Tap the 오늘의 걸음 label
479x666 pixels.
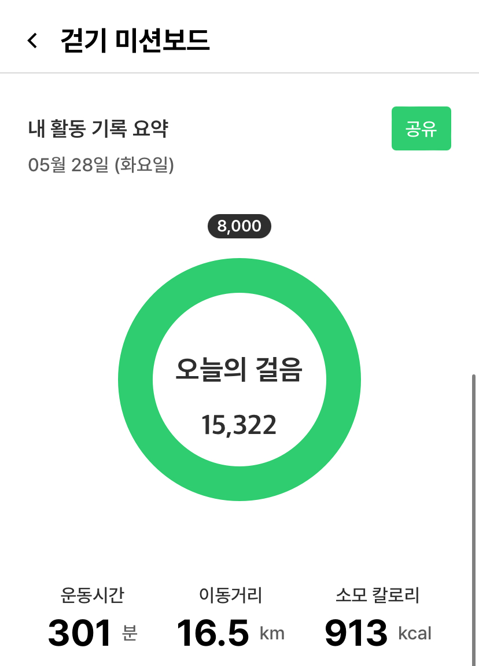(239, 371)
